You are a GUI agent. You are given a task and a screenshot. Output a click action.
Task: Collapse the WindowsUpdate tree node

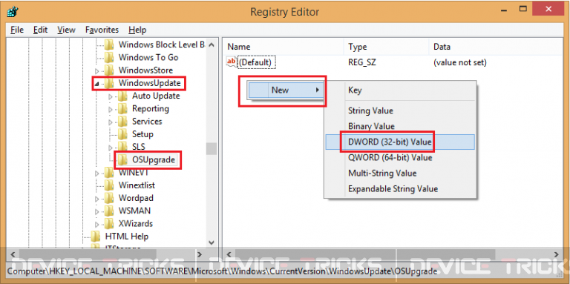[96, 84]
